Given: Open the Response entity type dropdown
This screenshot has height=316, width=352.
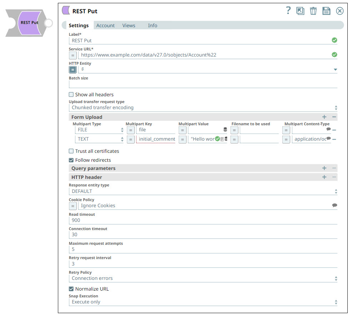Looking at the screenshot, I should pos(203,191).
